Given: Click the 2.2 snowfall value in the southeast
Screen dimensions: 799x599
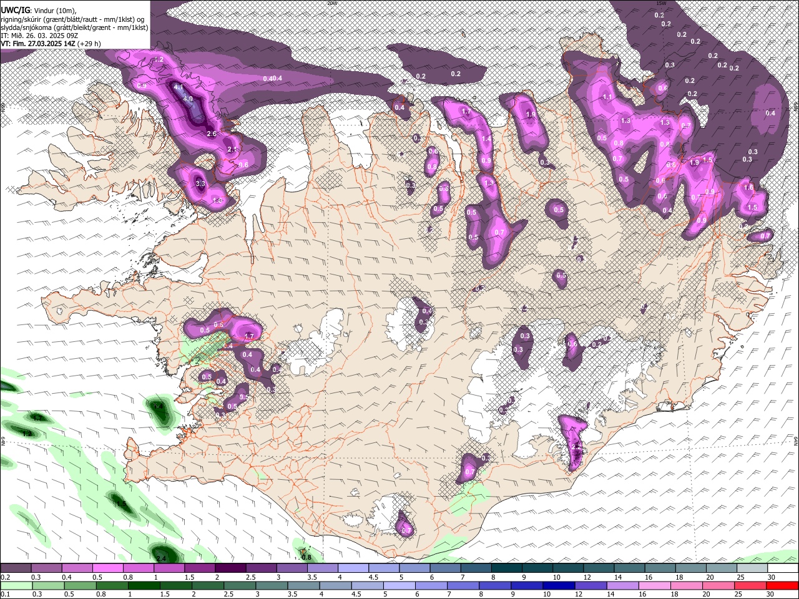Looking at the screenshot, I should 576,447.
